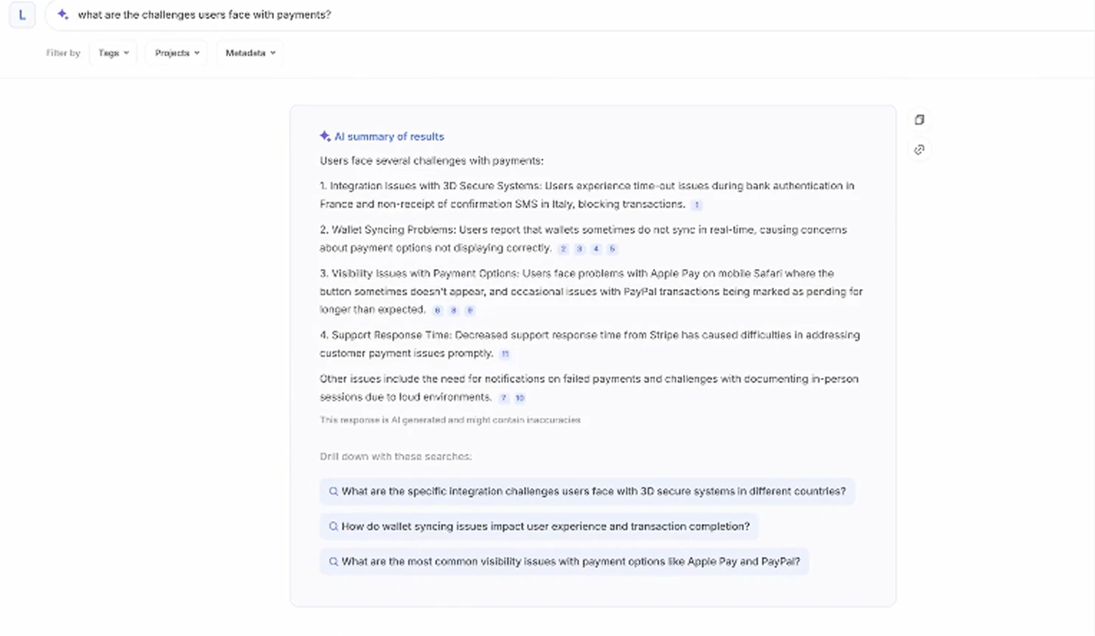
Task: Click the sparkle icon next to AI summary of results
Action: coord(324,136)
